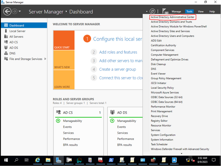Image resolution: width=221 pixels, height=166 pixels.
Task: Open the dropdown arrow beside refresh
Action: pos(147,12)
